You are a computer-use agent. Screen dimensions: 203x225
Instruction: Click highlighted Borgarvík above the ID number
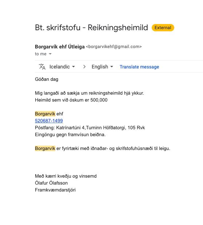pyautogui.click(x=45, y=114)
